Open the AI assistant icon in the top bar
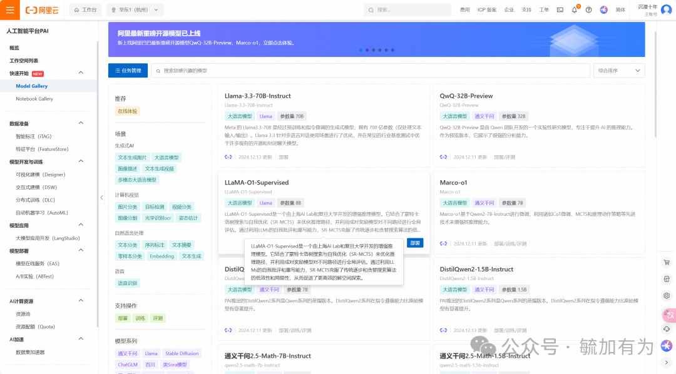676x374 pixels. tap(603, 10)
